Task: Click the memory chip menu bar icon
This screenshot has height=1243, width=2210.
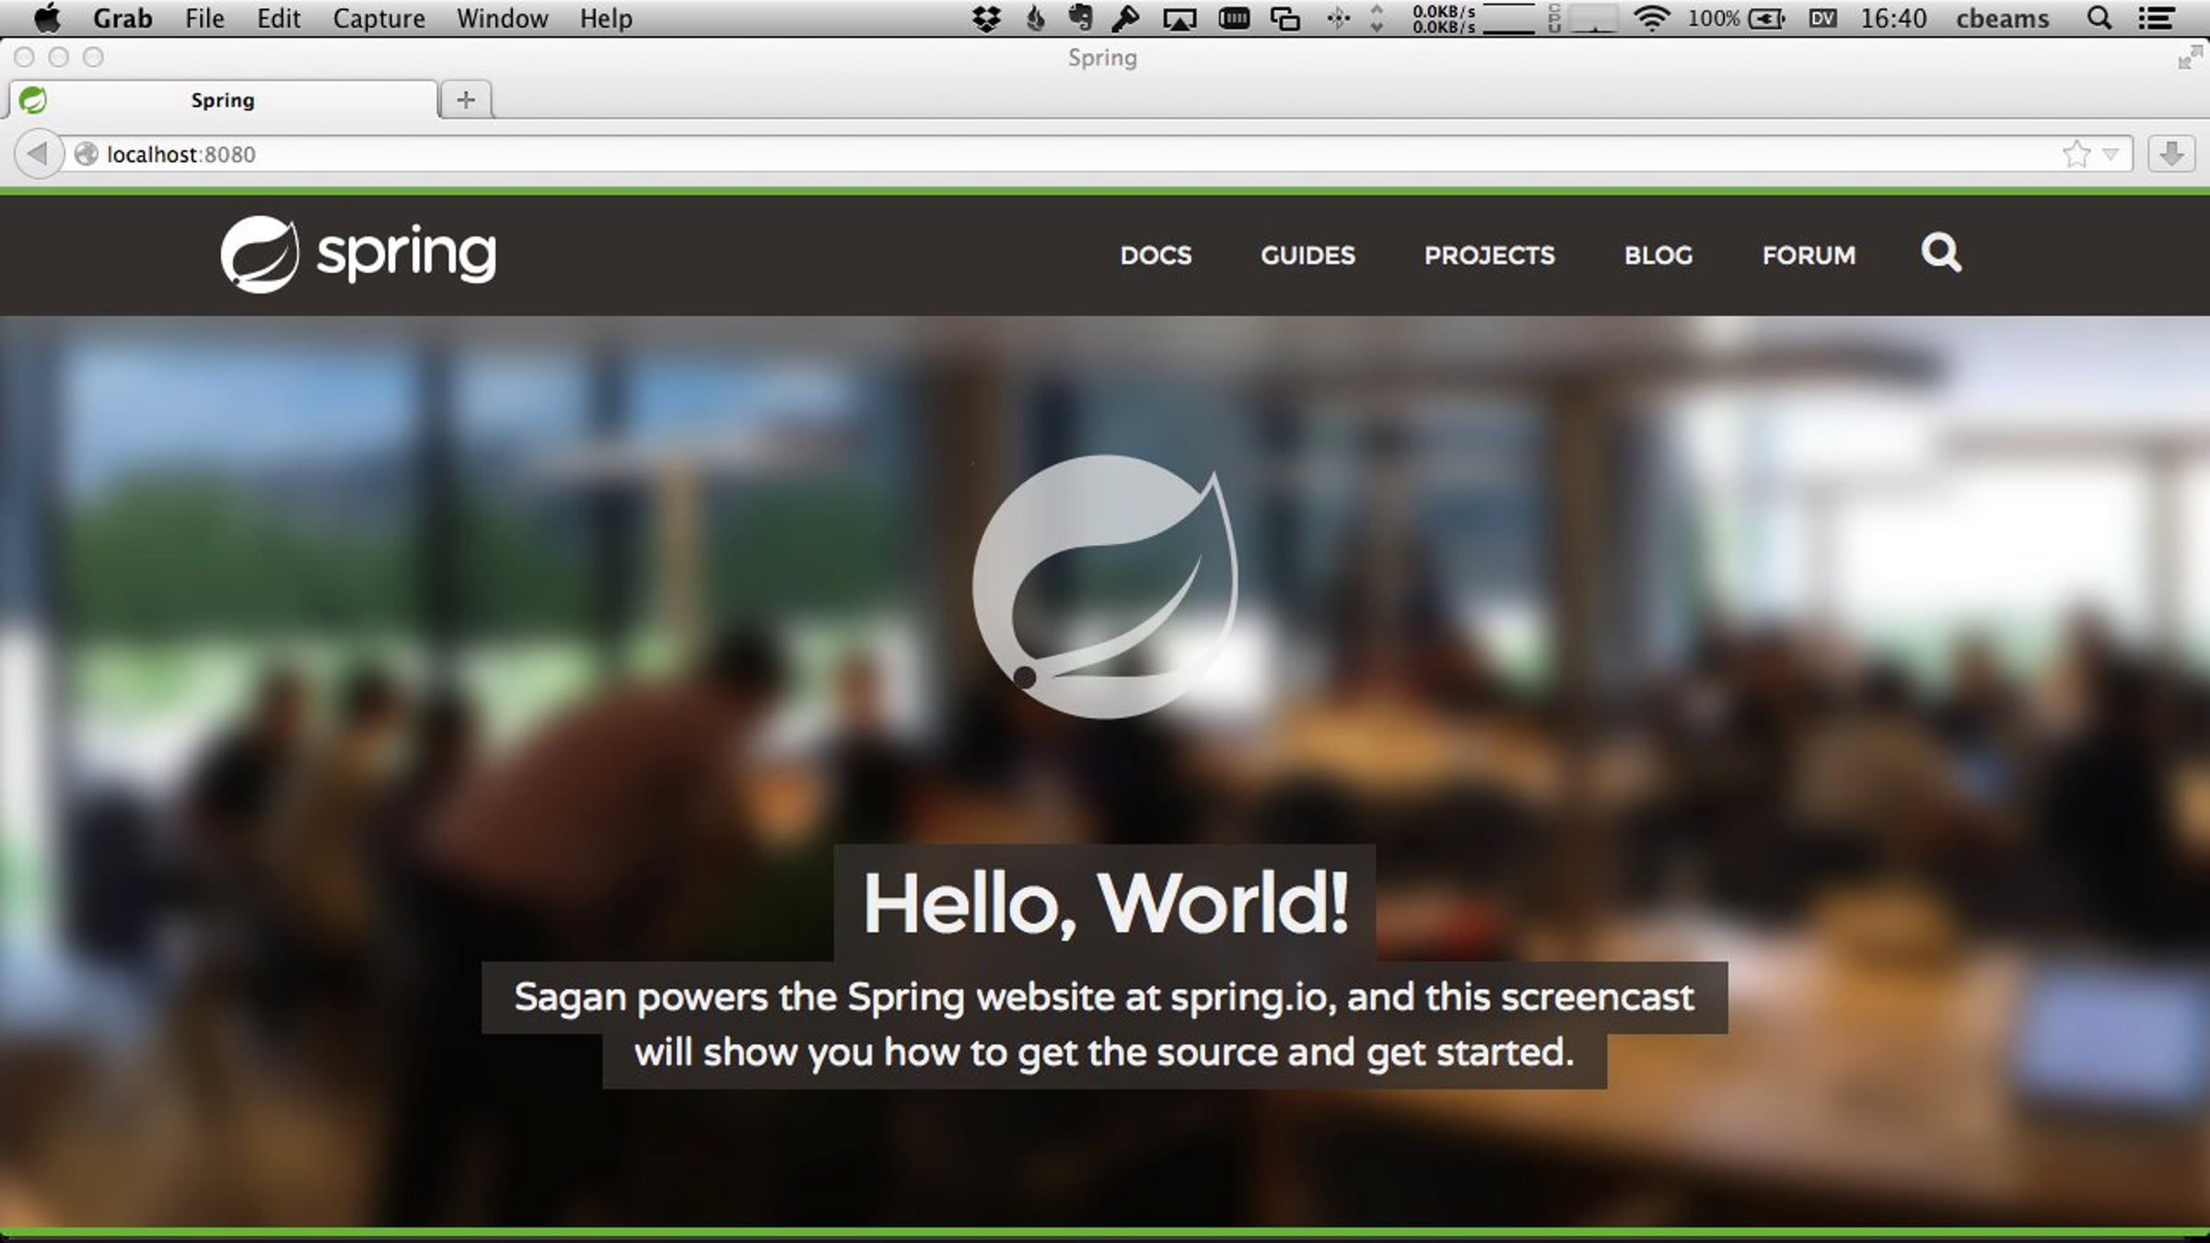Action: 1234,18
